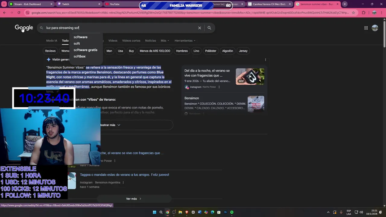The image size is (386, 217).
Task: Open options for Bensimon Argentina result
Action: coord(123,183)
